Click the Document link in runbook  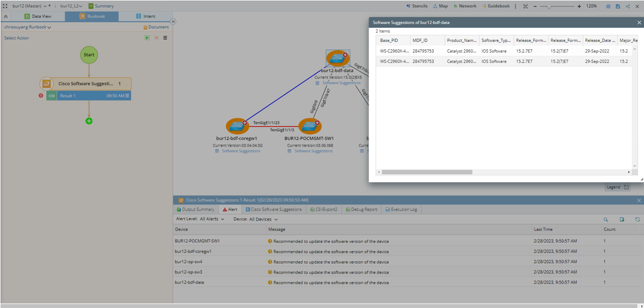(x=156, y=27)
